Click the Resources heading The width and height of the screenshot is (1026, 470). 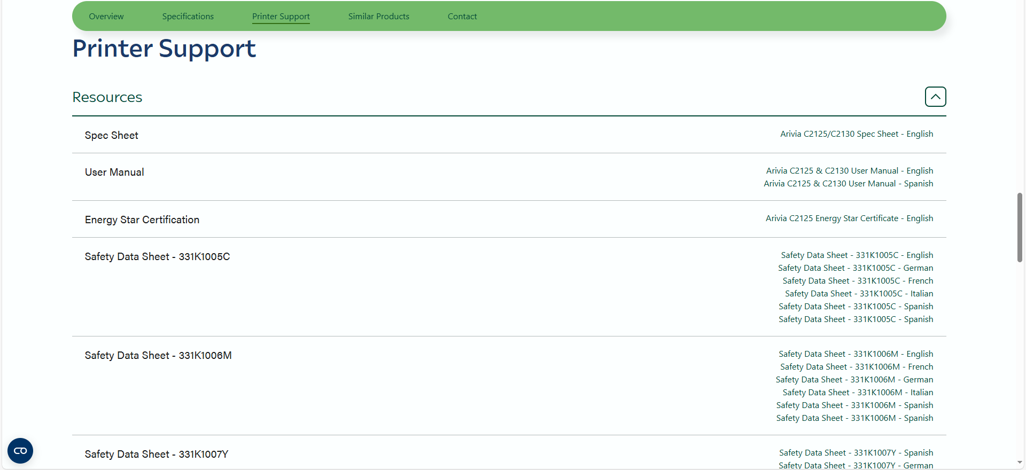107,97
